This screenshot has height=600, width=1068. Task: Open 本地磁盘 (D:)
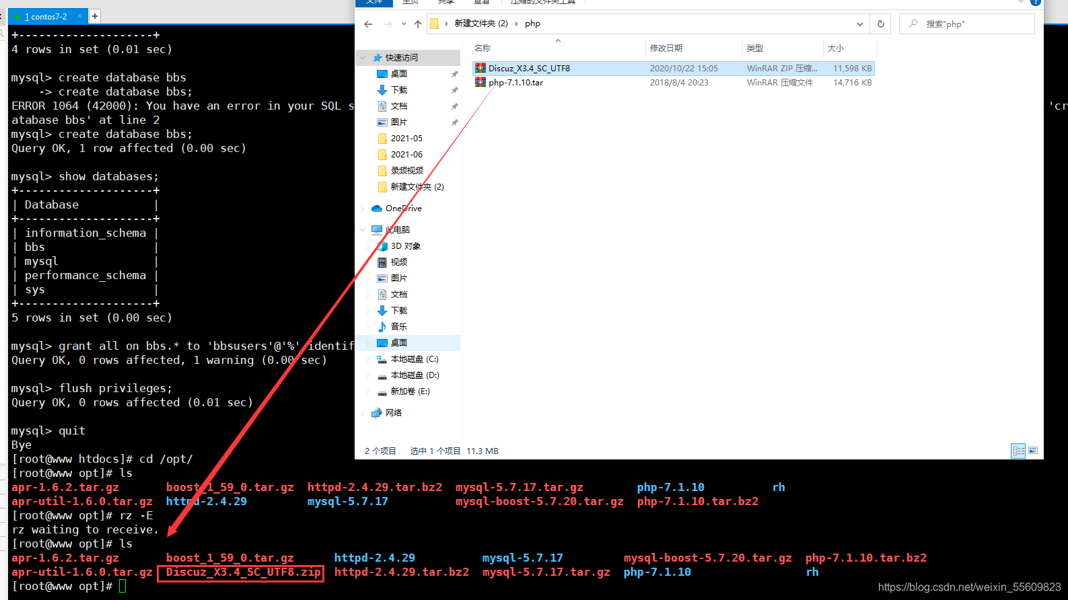coord(415,375)
